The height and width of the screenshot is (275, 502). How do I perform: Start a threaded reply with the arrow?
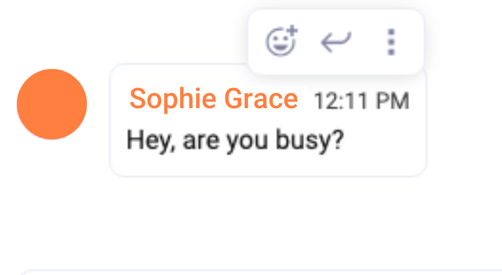click(x=336, y=42)
